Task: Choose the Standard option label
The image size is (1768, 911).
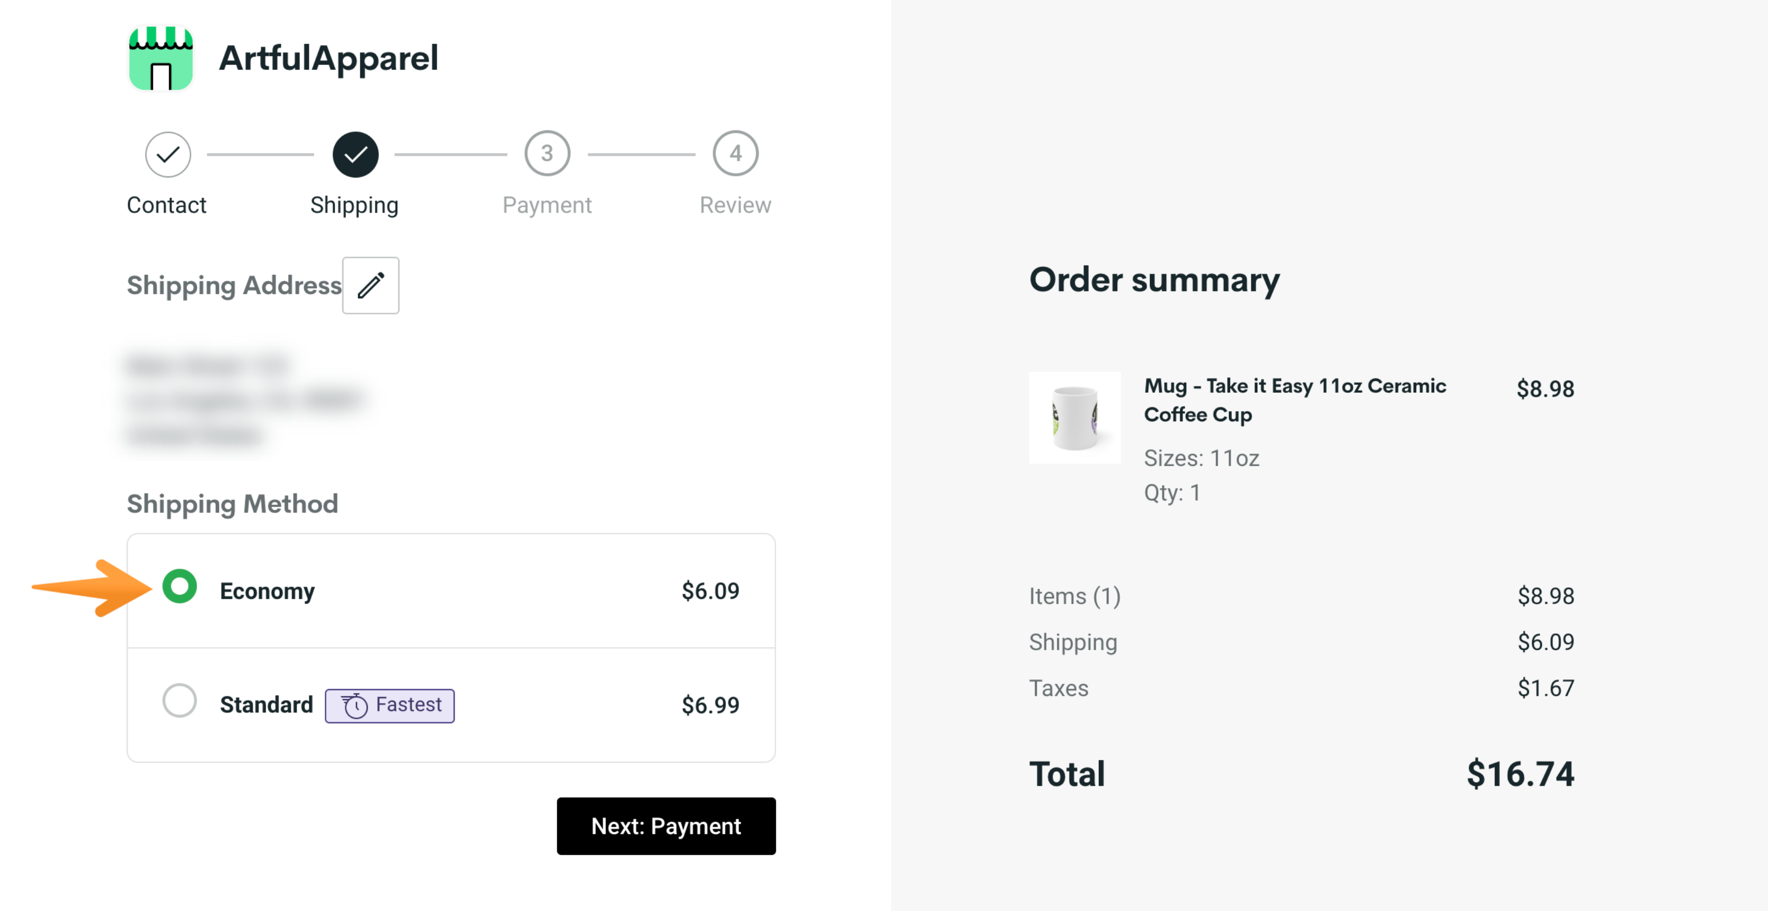Action: click(x=266, y=705)
